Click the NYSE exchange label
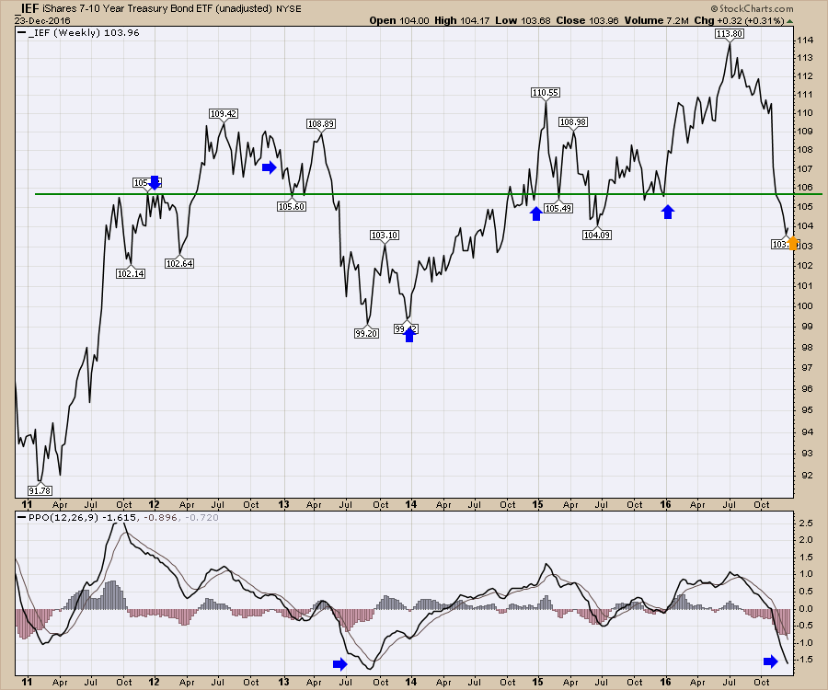This screenshot has height=690, width=828. pyautogui.click(x=288, y=9)
